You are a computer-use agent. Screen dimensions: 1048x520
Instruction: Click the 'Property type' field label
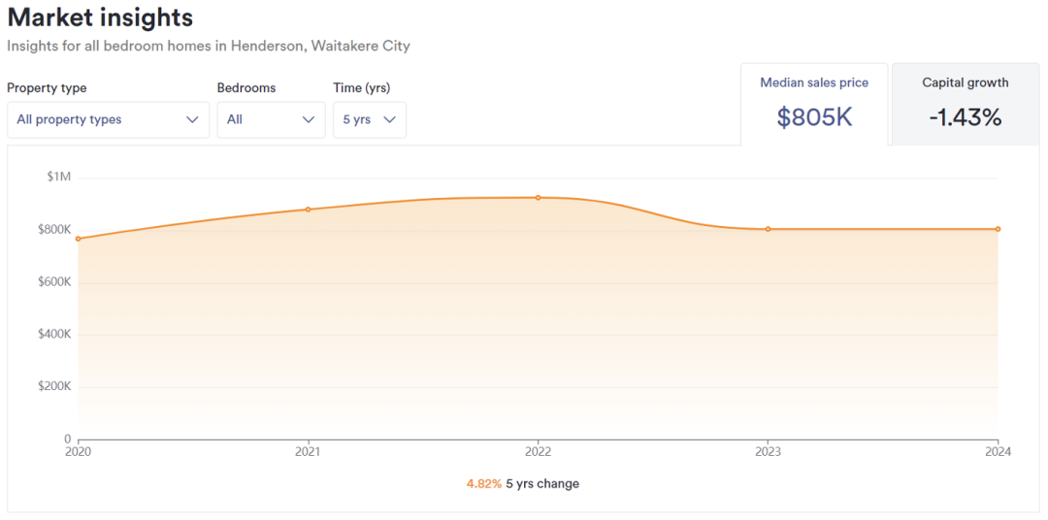coord(47,88)
